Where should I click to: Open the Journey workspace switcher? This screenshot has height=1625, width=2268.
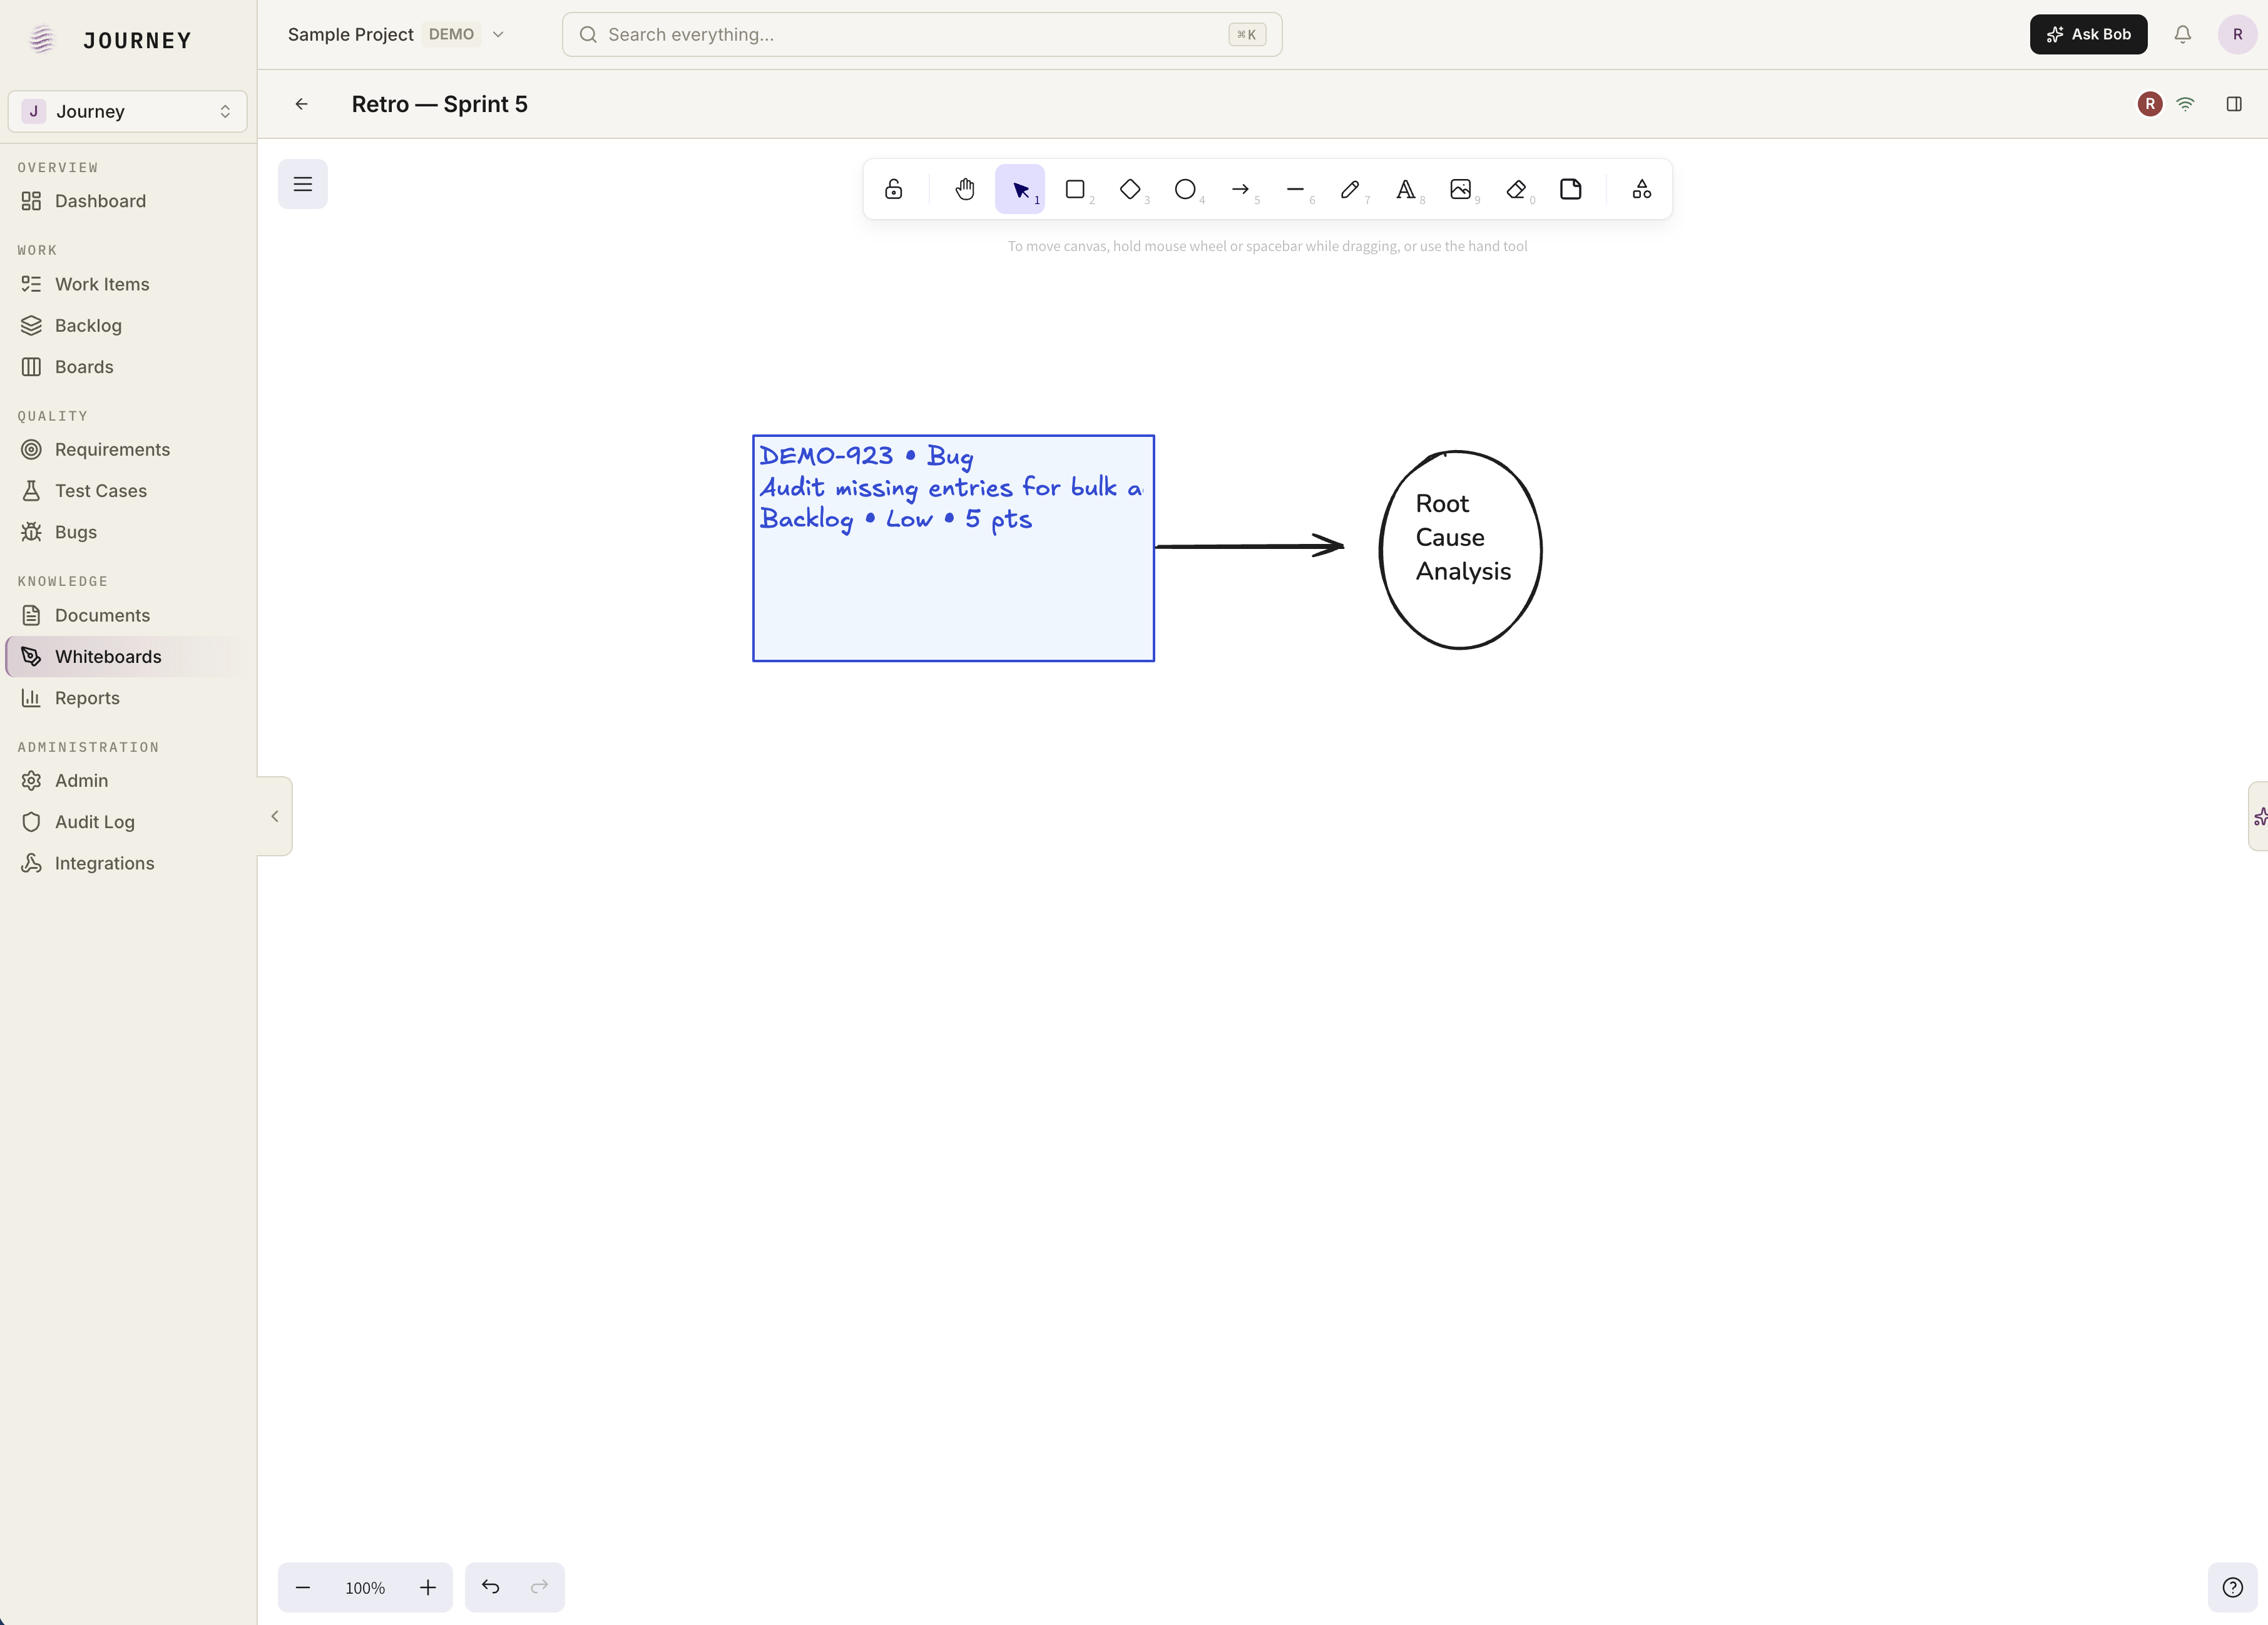(x=127, y=111)
